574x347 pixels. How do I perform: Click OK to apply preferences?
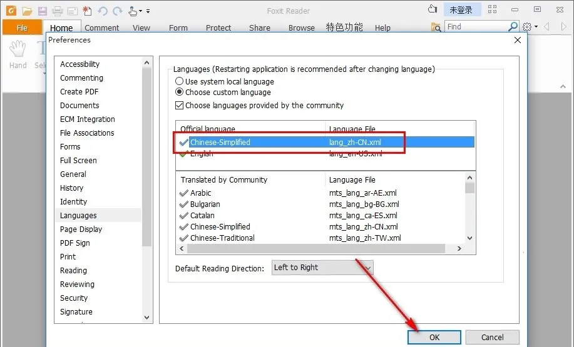[x=434, y=337]
